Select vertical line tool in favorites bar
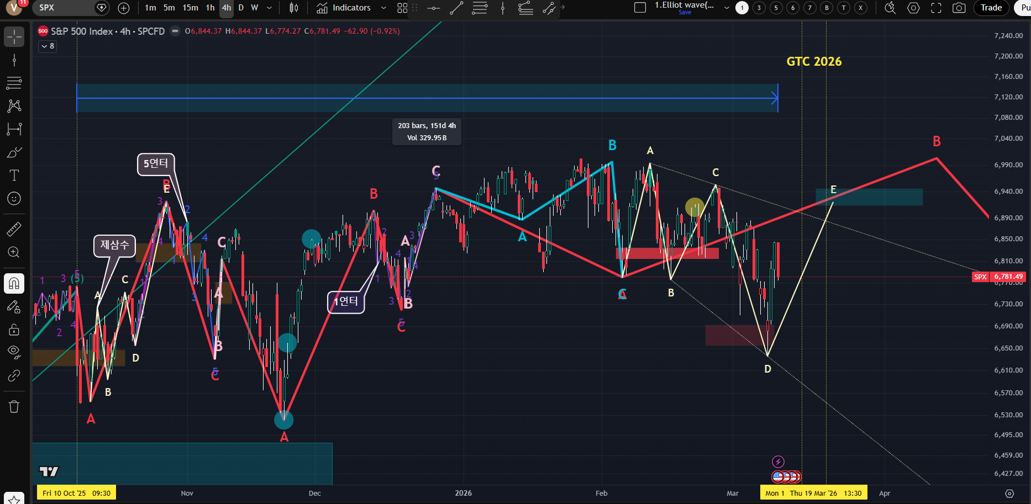This screenshot has height=504, width=1031. point(503,8)
